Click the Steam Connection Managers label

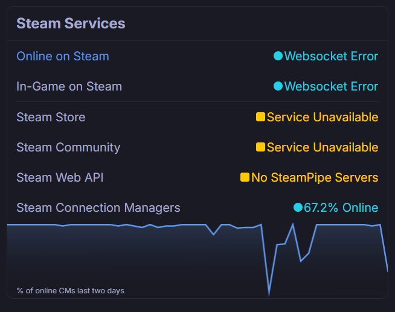[x=98, y=208]
